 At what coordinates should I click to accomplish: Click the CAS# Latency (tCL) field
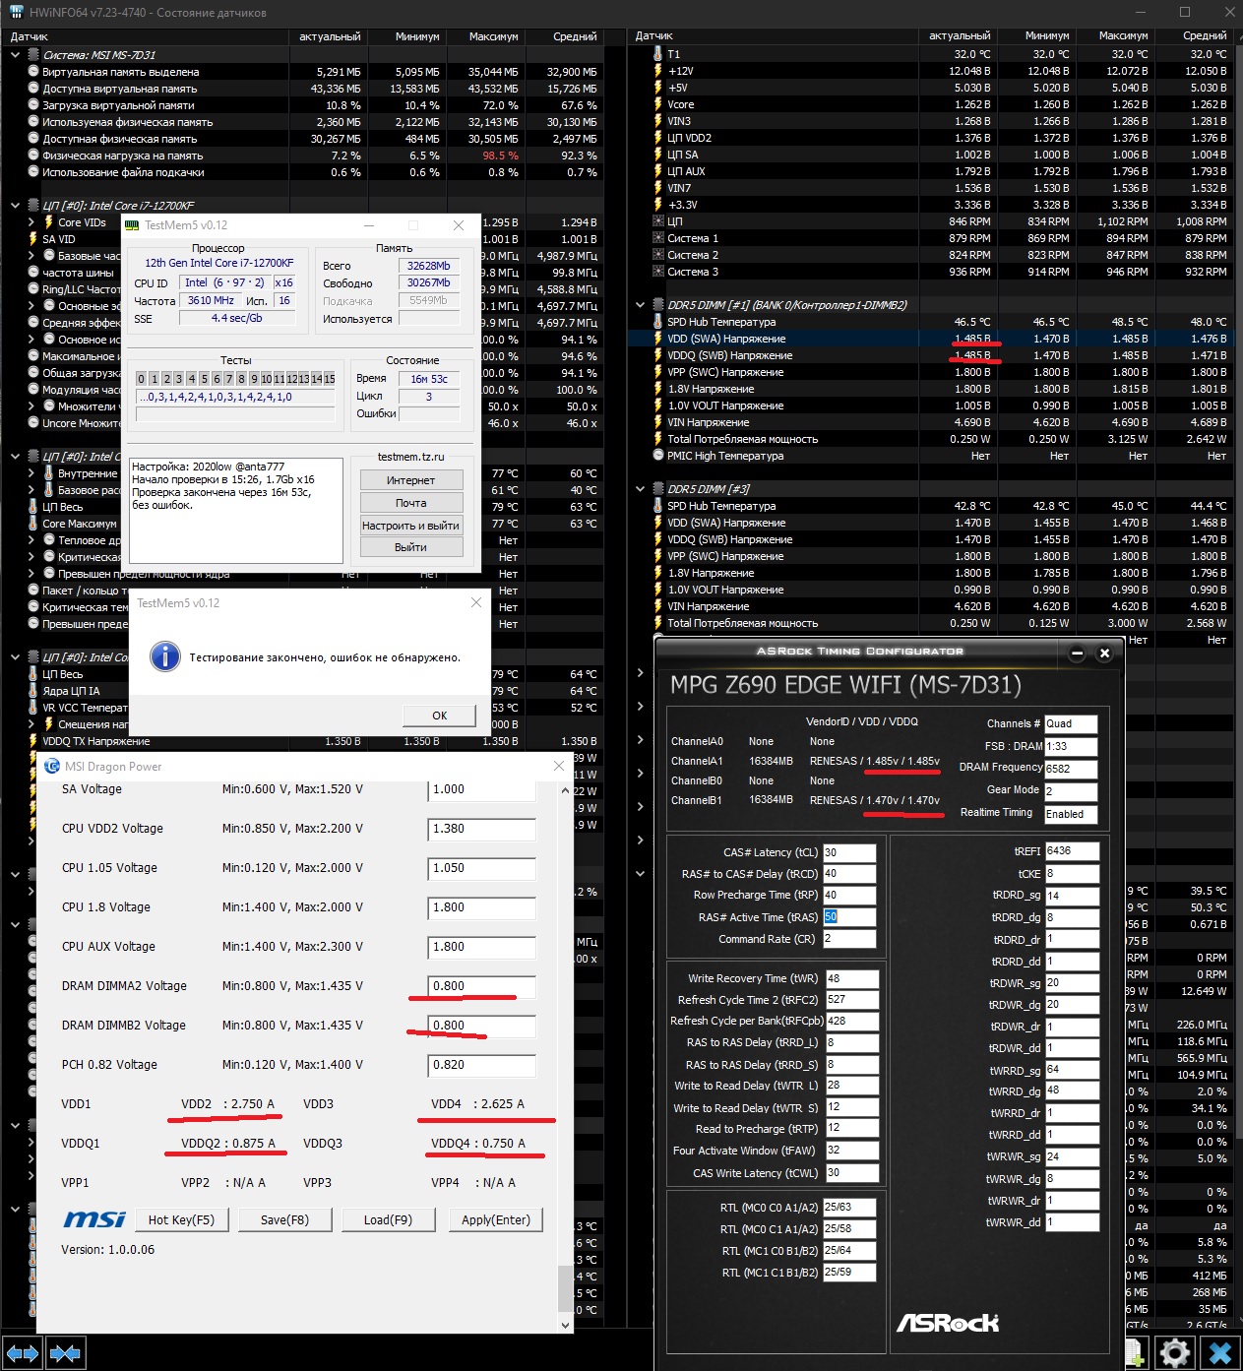pos(849,852)
